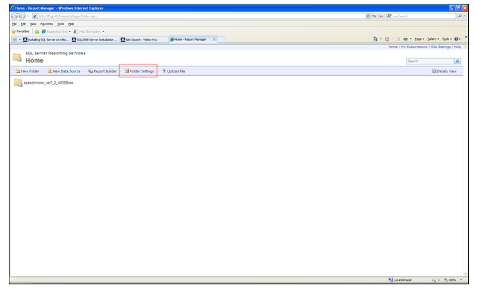The width and height of the screenshot is (477, 290).
Task: Expand the command bar overflow chevron
Action: [466, 37]
